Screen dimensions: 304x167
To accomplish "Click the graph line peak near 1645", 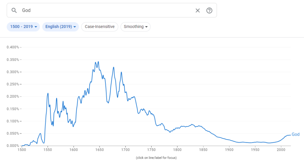I will (x=98, y=62).
